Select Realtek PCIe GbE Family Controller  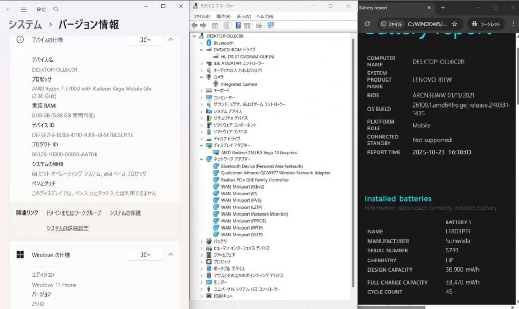[x=254, y=180]
